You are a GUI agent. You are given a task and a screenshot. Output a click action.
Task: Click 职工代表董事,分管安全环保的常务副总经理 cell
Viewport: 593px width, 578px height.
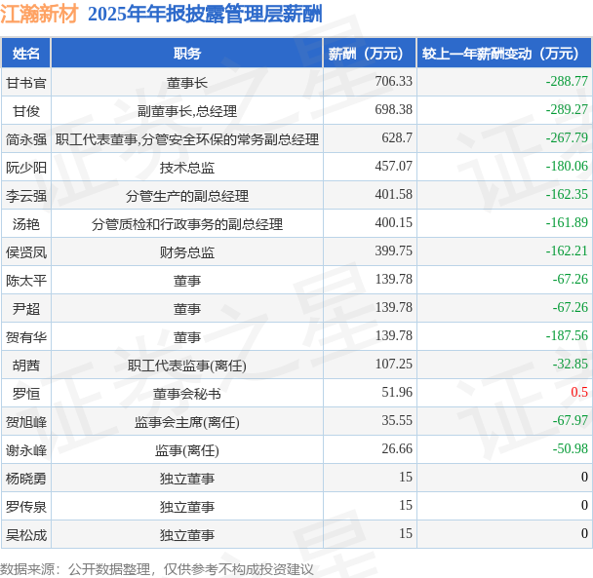click(x=187, y=139)
